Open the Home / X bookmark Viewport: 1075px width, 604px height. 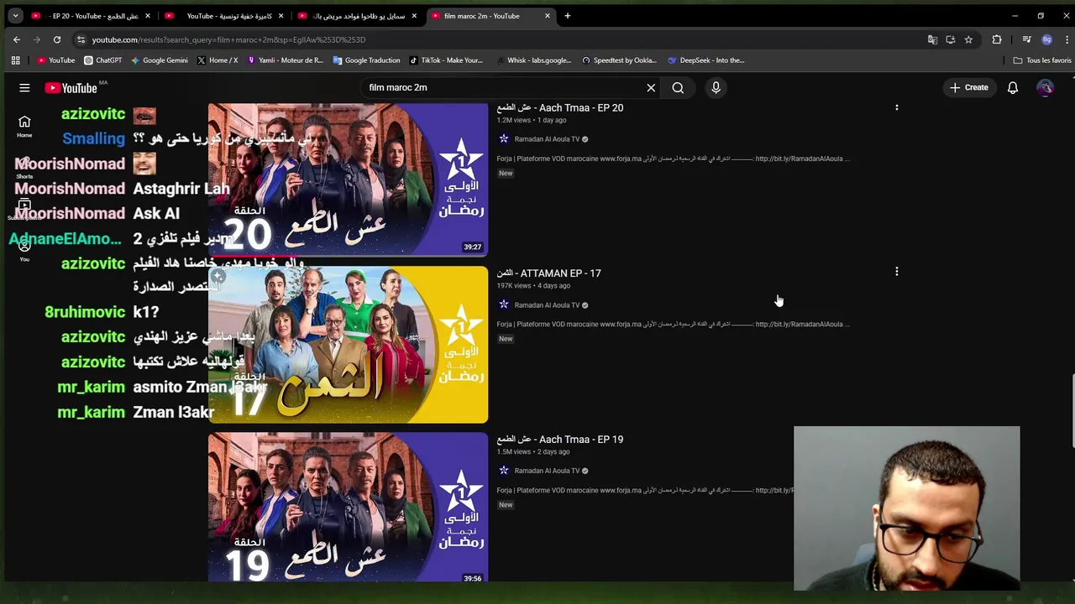217,60
